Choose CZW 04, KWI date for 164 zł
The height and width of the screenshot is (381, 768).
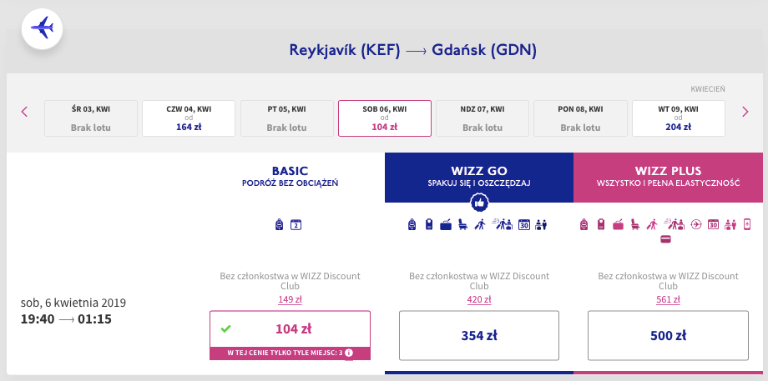pyautogui.click(x=189, y=118)
